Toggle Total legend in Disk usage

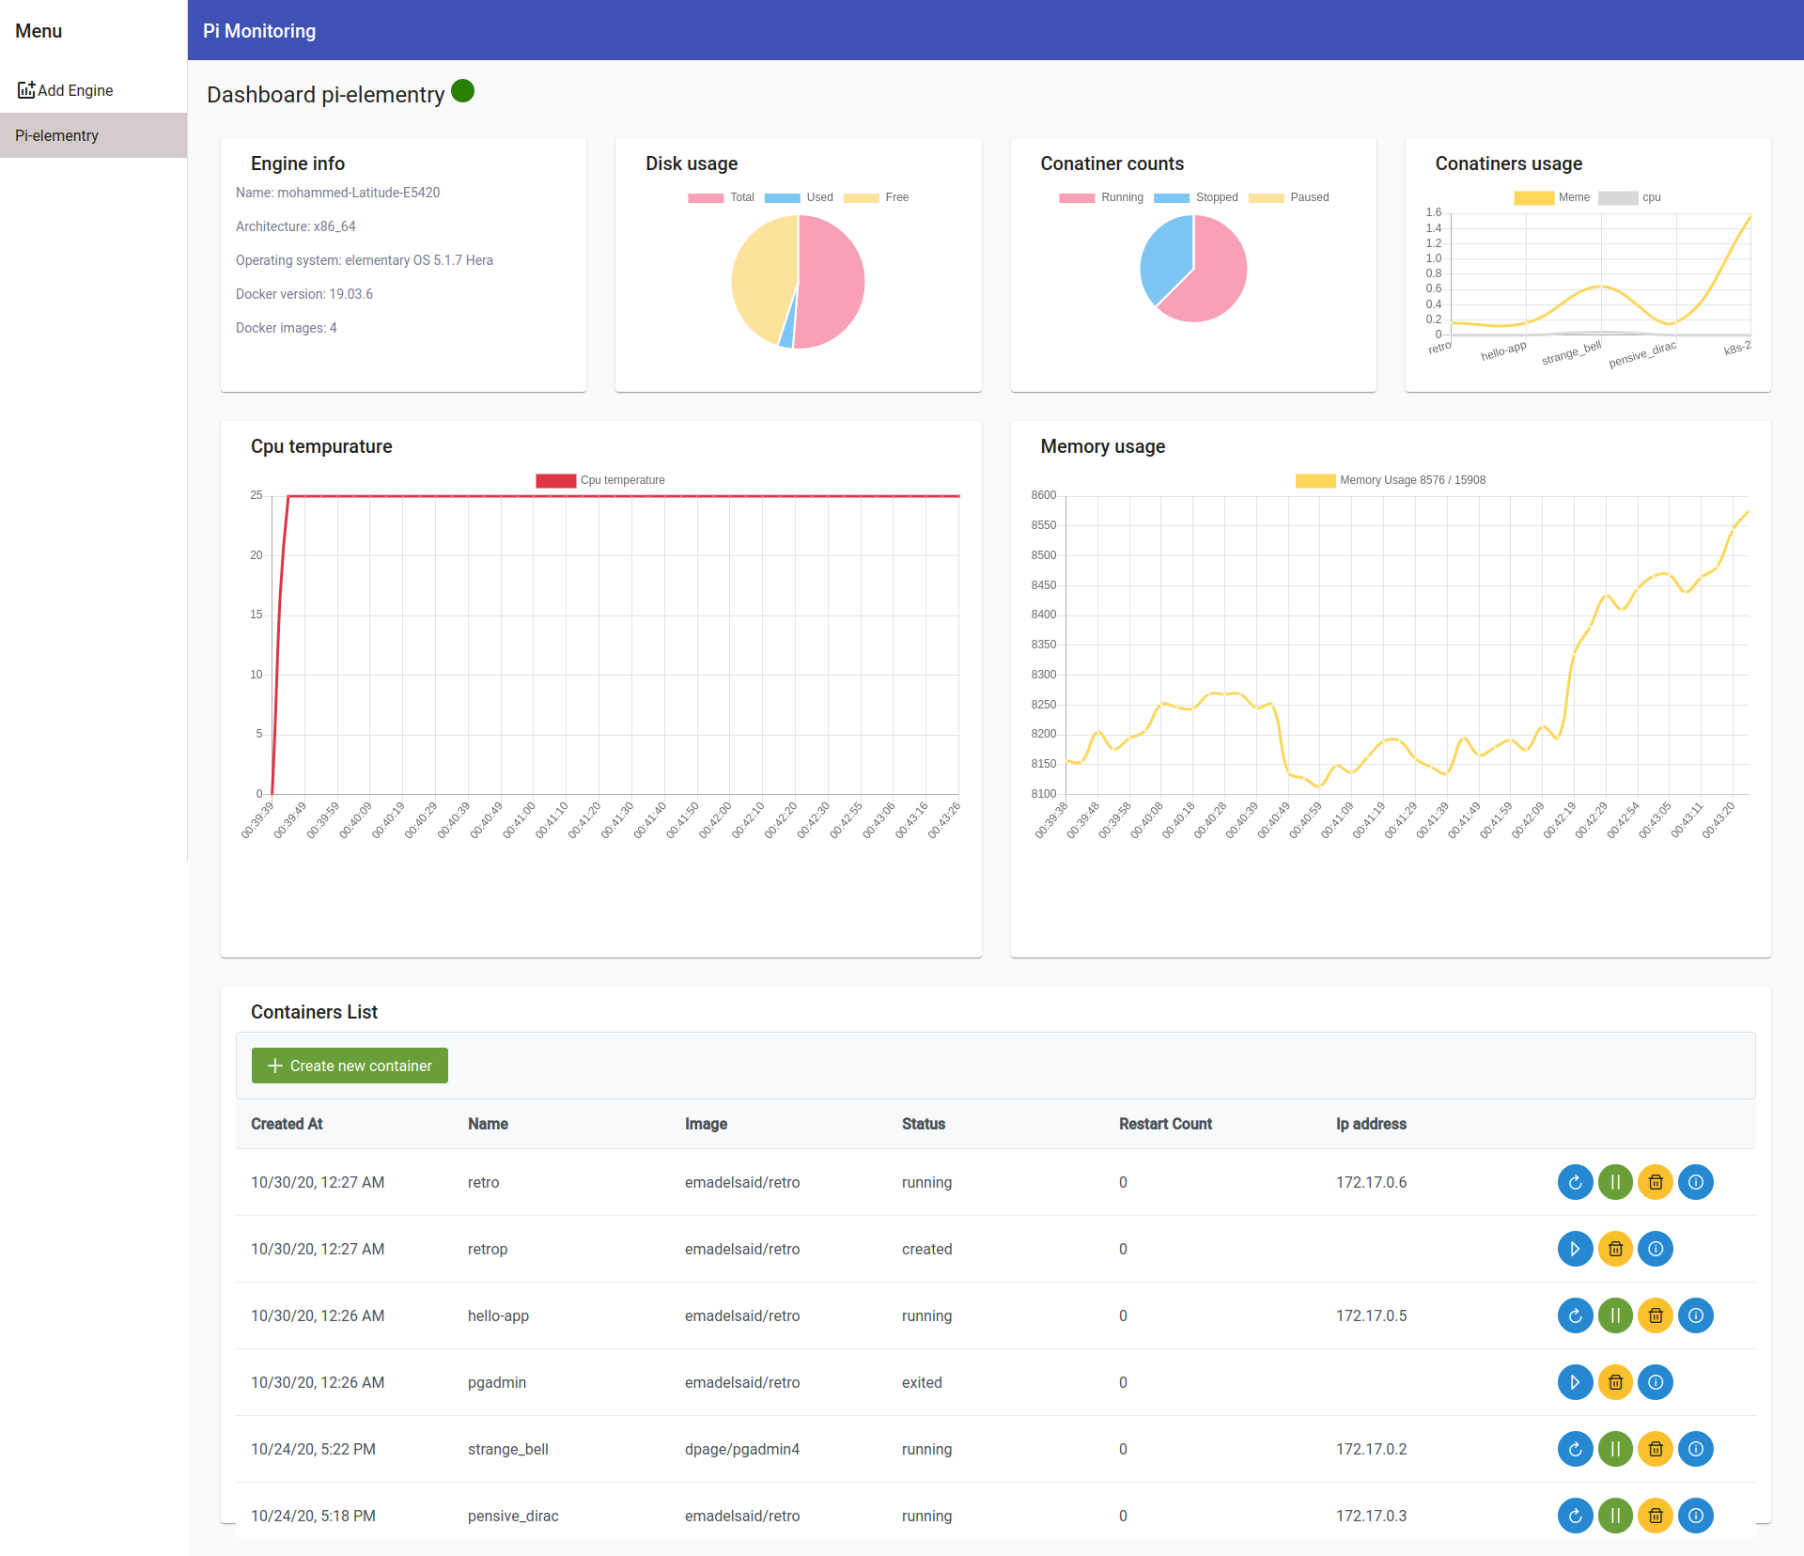pos(721,197)
